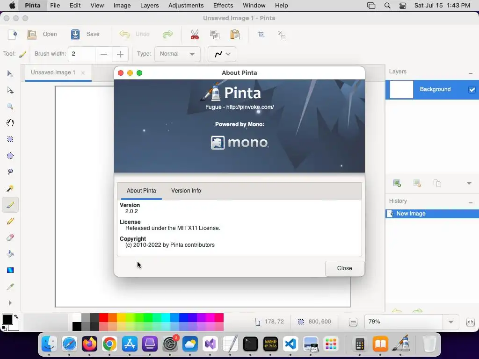The image size is (479, 359).
Task: Select the Color Picker tool
Action: coord(10,287)
